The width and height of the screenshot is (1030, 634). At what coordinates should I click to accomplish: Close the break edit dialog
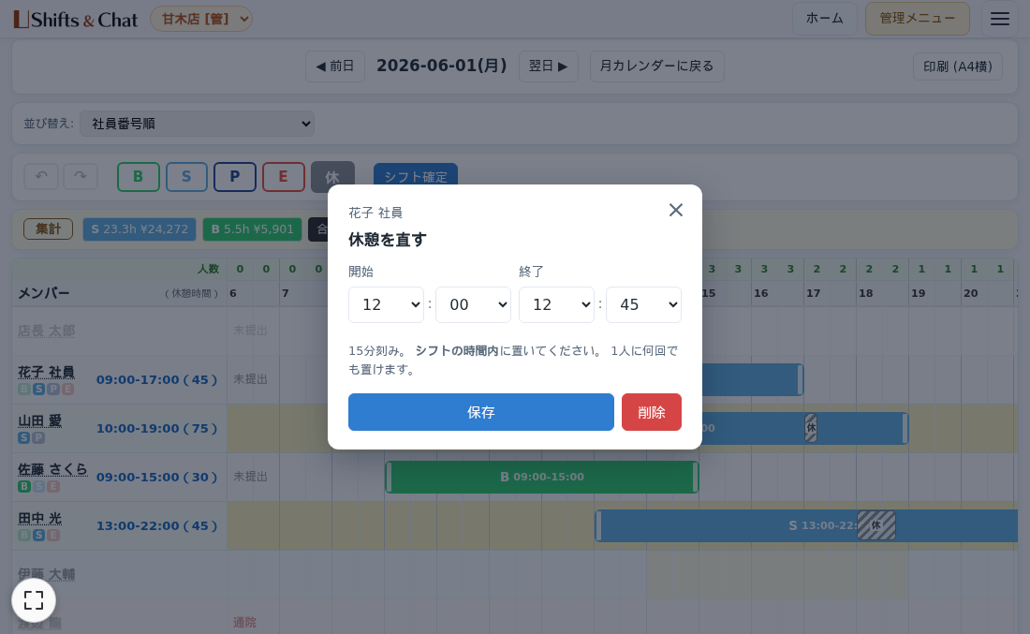click(676, 210)
